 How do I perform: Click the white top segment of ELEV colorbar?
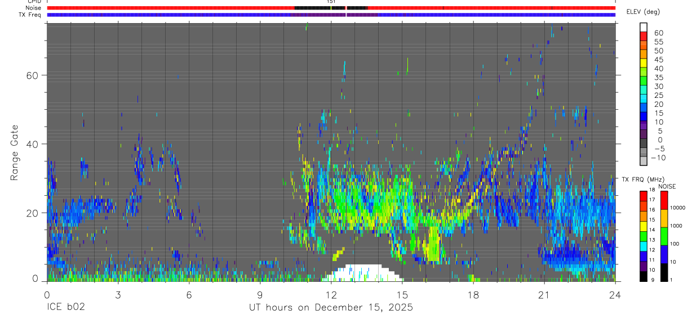coord(644,27)
